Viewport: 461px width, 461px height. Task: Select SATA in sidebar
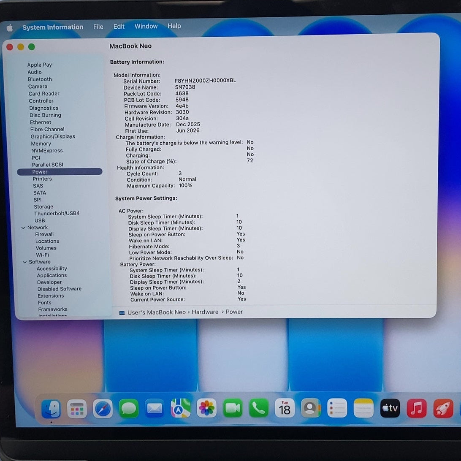[x=40, y=193]
